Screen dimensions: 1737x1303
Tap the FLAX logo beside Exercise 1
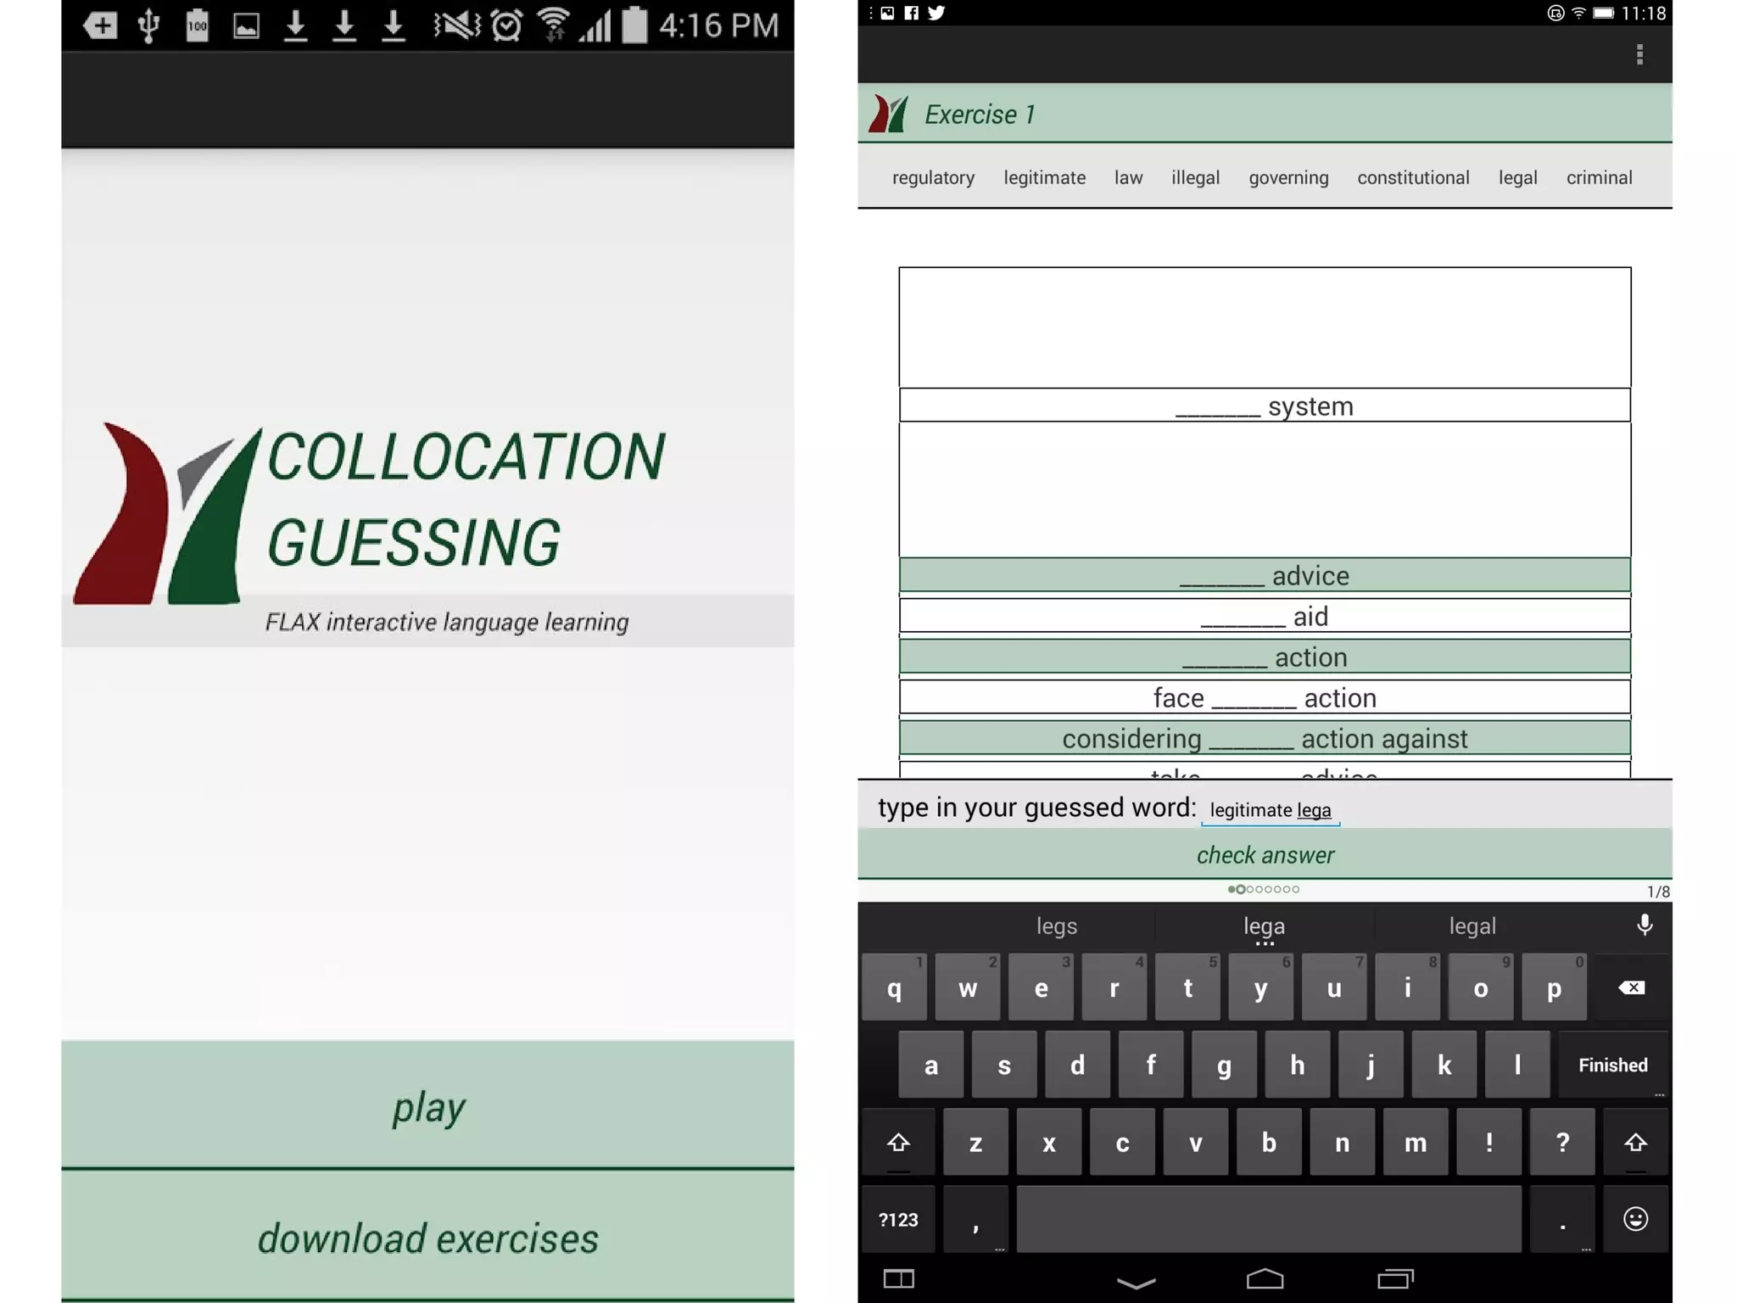tap(888, 114)
